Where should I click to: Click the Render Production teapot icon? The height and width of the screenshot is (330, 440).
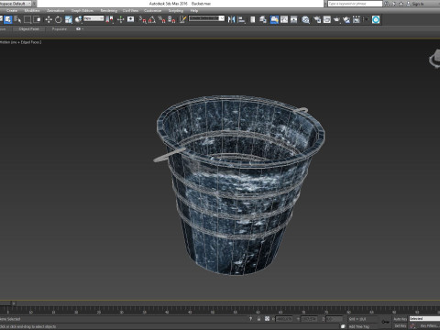(x=336, y=19)
